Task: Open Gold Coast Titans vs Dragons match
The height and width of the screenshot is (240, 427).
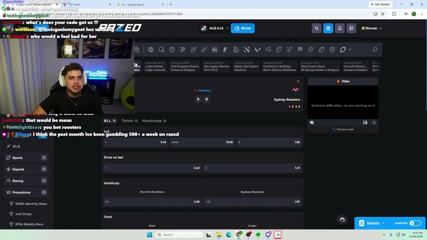Action: (320, 66)
